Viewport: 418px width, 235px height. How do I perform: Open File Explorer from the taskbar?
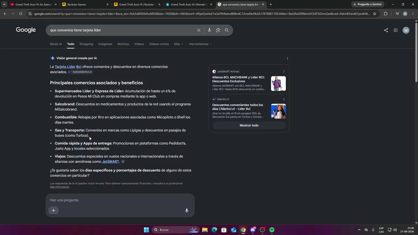(205, 230)
